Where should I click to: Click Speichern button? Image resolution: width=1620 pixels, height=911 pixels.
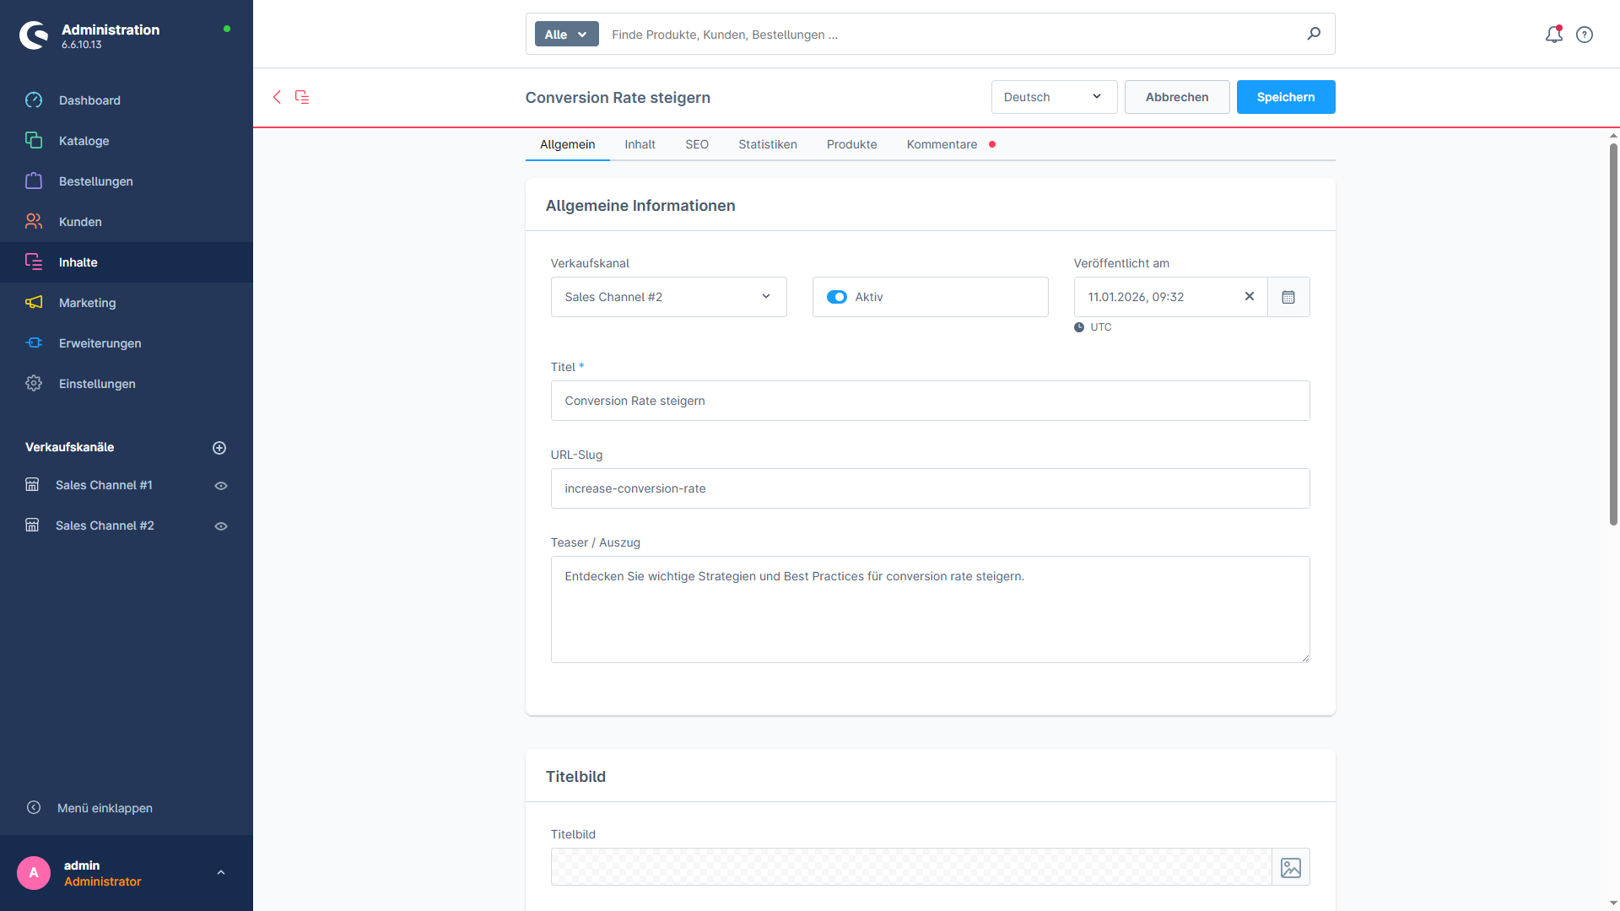point(1286,97)
